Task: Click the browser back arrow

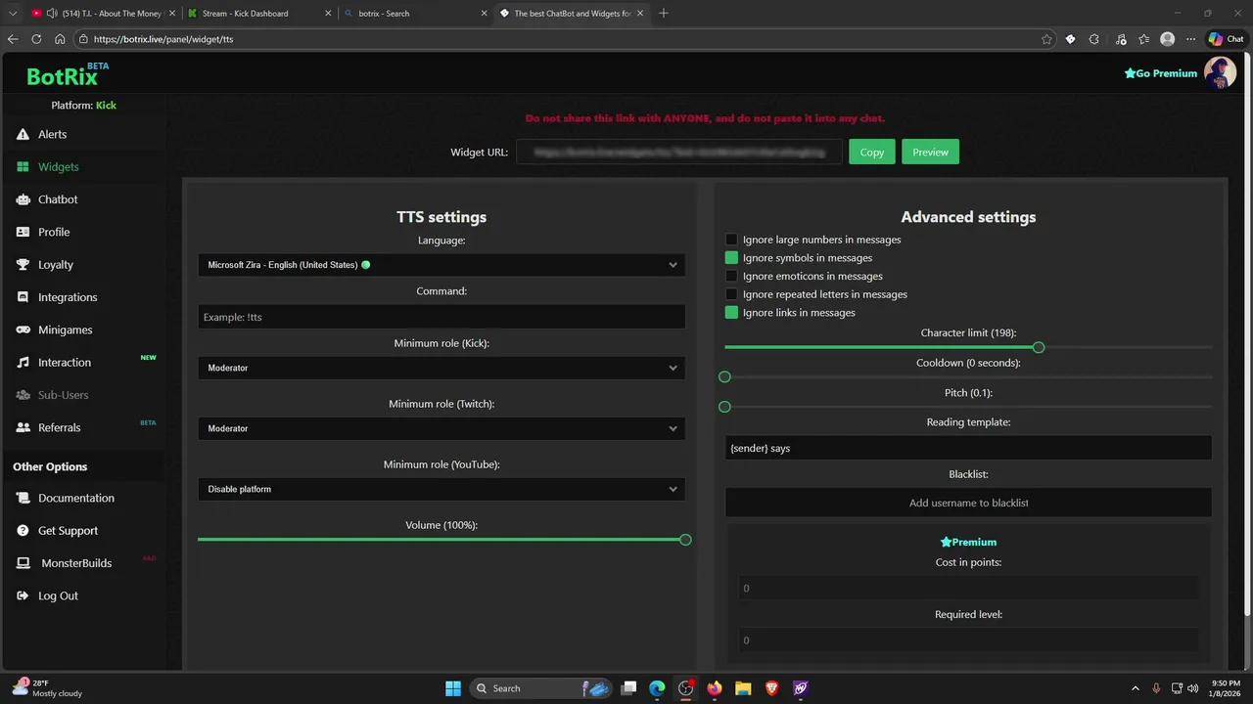Action: pos(13,39)
